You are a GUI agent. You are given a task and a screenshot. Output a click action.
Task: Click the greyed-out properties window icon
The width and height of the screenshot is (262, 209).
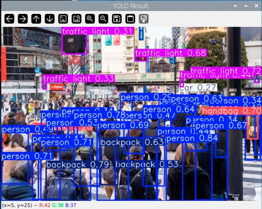144,19
